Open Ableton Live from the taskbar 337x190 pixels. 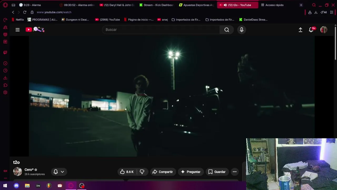coord(38,186)
